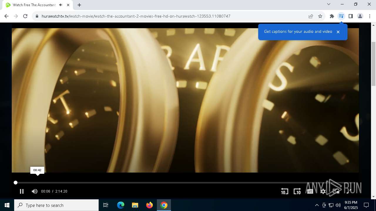Open Chrome extensions puzzle icon
This screenshot has width=376, height=211.
(x=332, y=16)
